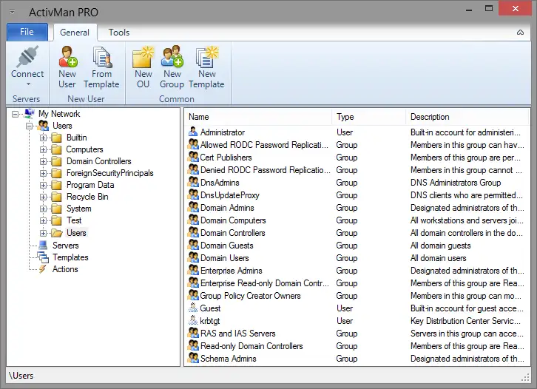Expand the ForeignSecurityPrincipals folder
The image size is (537, 389).
43,173
